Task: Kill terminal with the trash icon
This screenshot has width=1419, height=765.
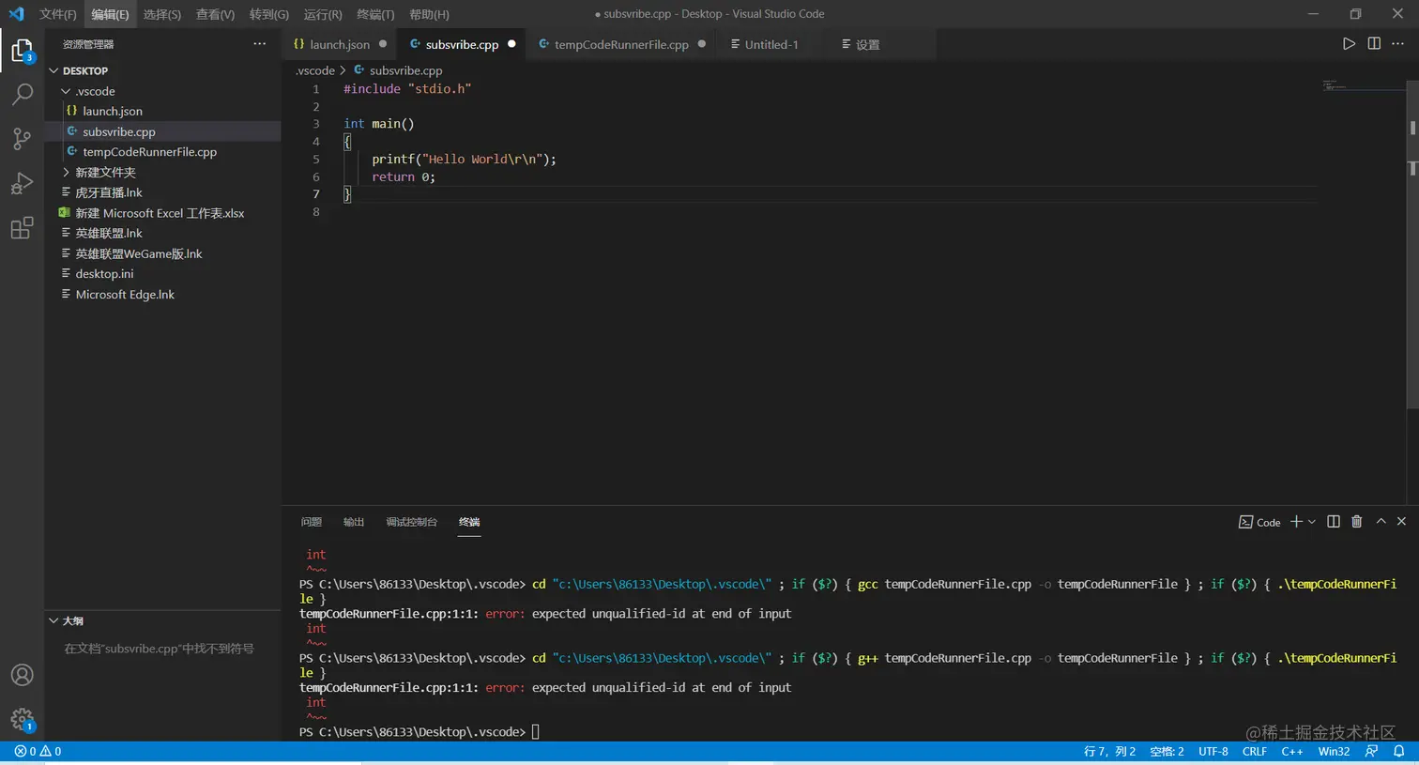Action: (x=1356, y=522)
